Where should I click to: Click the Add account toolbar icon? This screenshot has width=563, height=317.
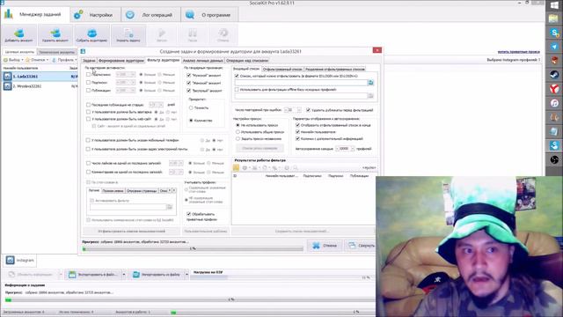point(19,33)
